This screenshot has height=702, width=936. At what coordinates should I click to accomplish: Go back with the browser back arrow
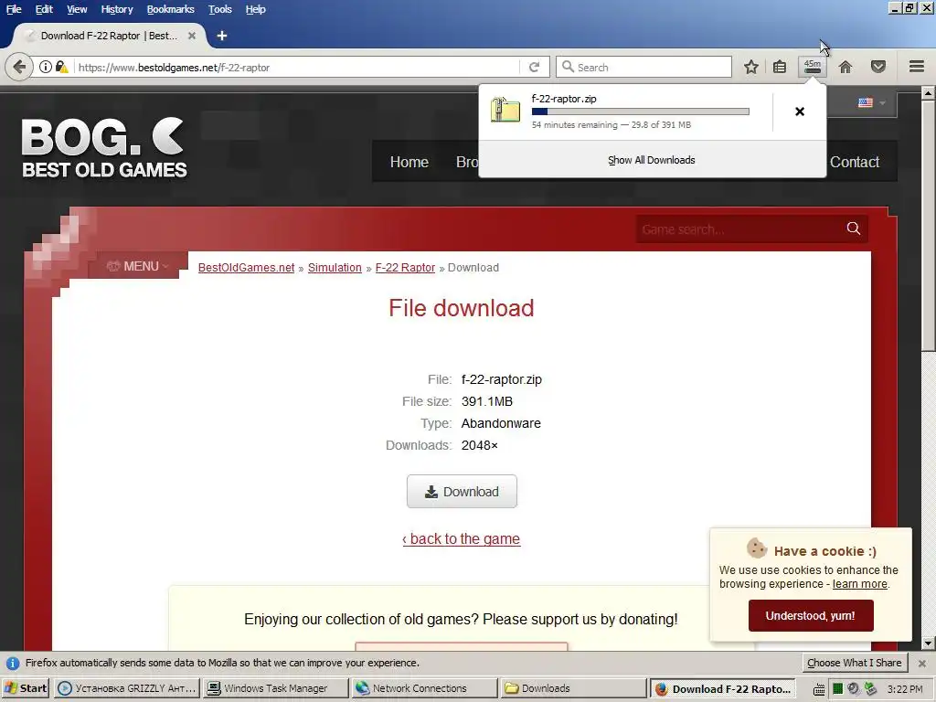coord(19,67)
